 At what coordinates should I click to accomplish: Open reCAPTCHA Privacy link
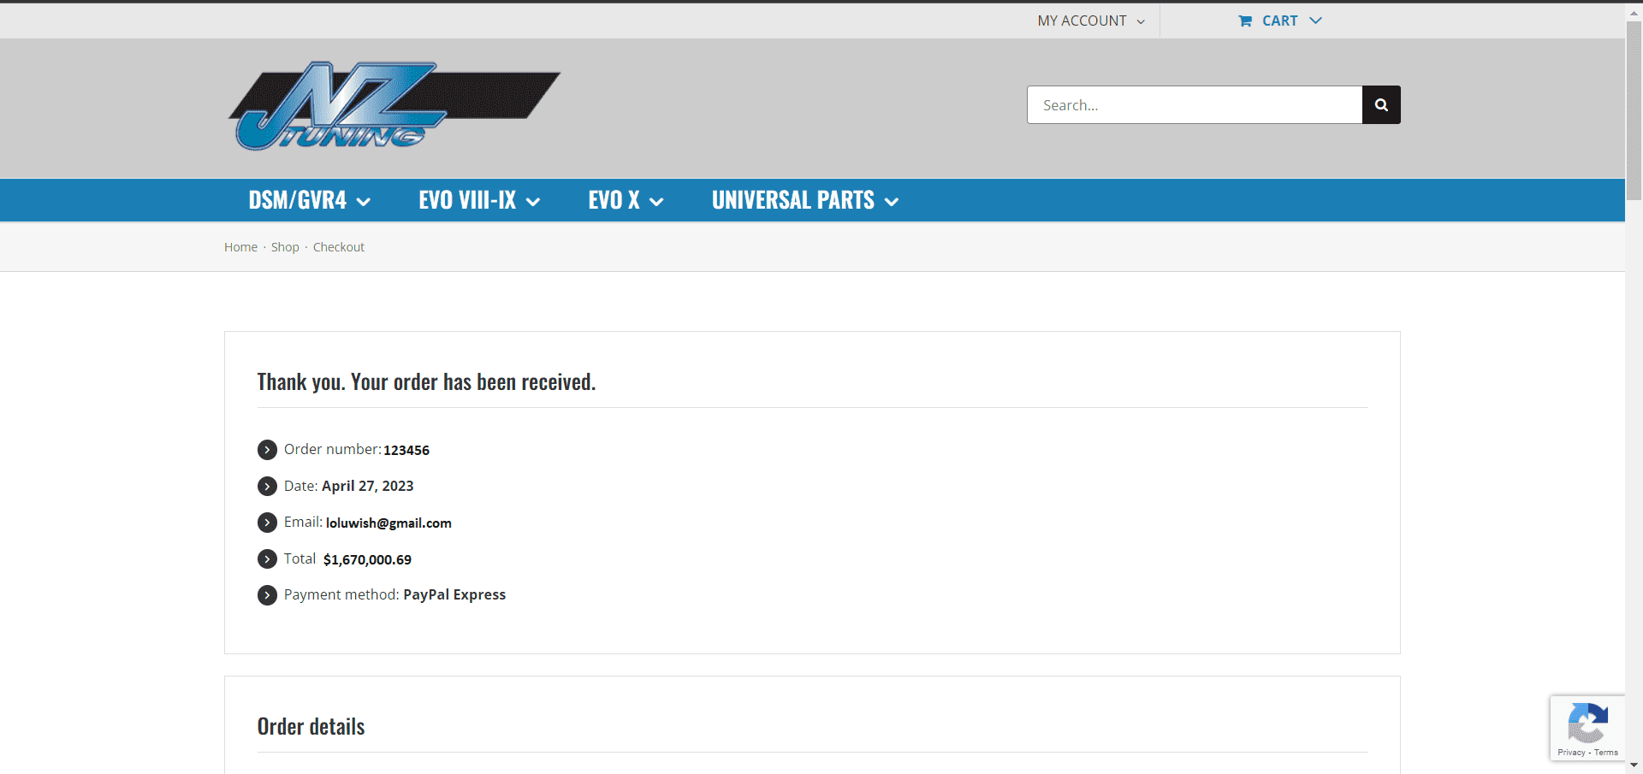[x=1571, y=753]
